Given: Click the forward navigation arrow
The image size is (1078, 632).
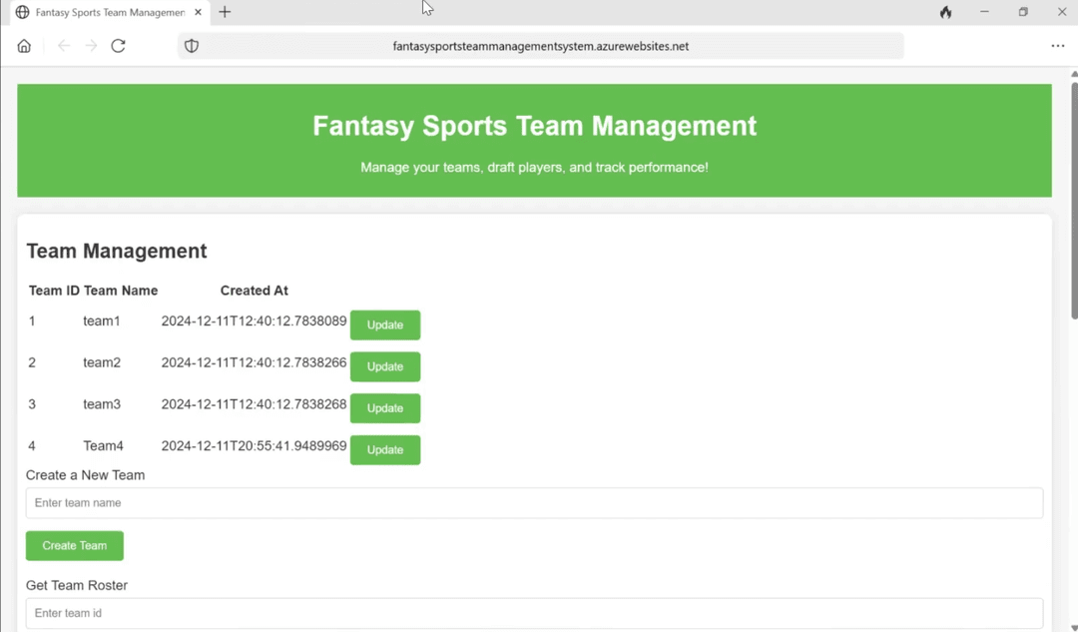Looking at the screenshot, I should click(x=91, y=46).
